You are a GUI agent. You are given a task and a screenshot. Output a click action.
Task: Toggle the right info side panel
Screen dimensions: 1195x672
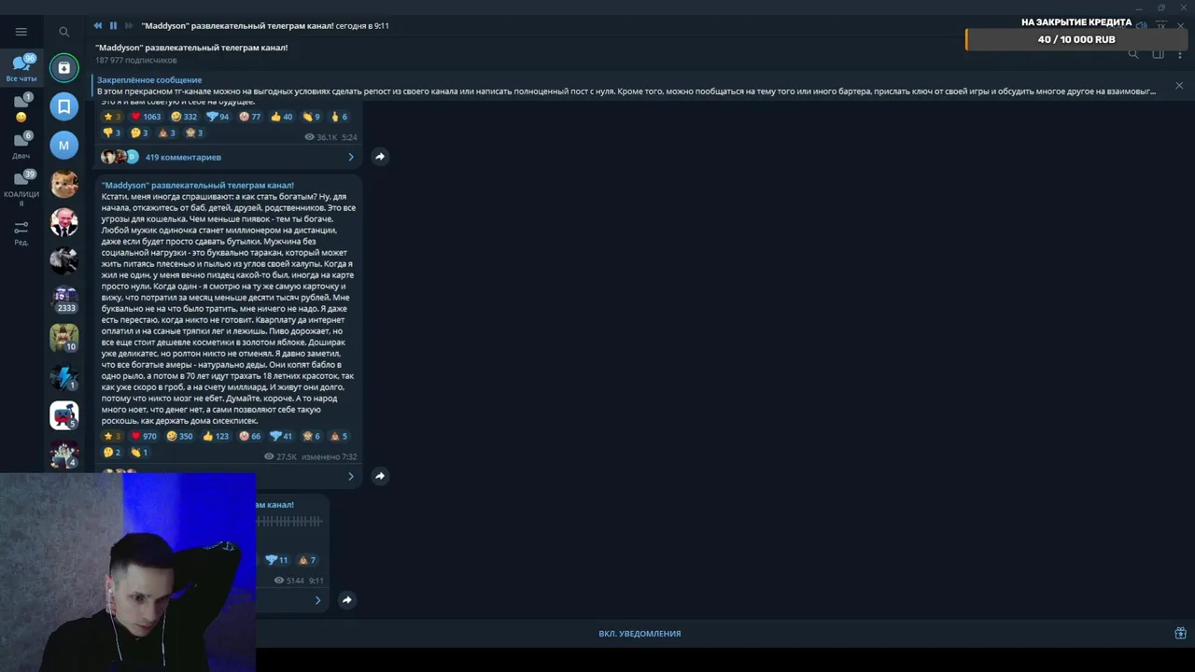(1158, 54)
